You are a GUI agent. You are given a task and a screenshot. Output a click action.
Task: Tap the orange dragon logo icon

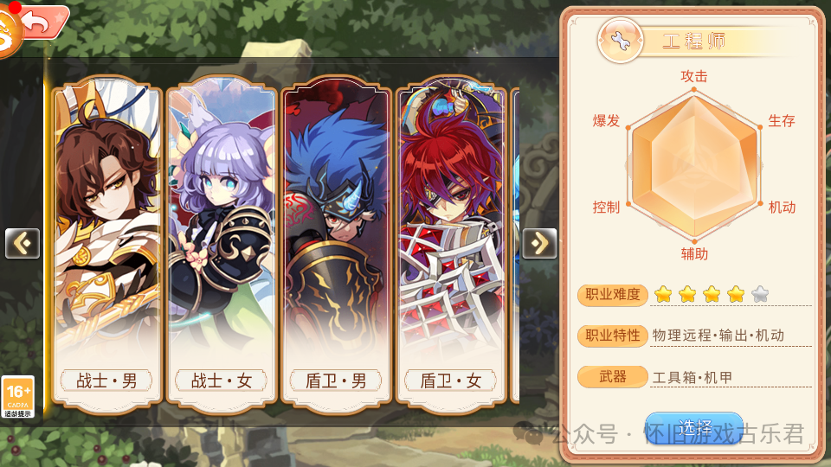coord(9,33)
